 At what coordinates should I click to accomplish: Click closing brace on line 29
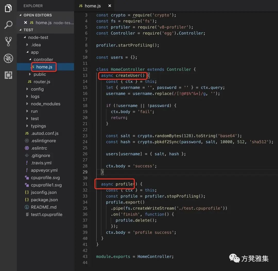tap(102, 172)
